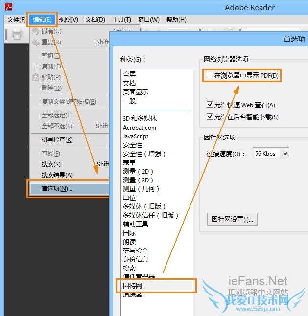308x316 pixels.
Task: Open the 编辑(E) menu
Action: [42, 20]
